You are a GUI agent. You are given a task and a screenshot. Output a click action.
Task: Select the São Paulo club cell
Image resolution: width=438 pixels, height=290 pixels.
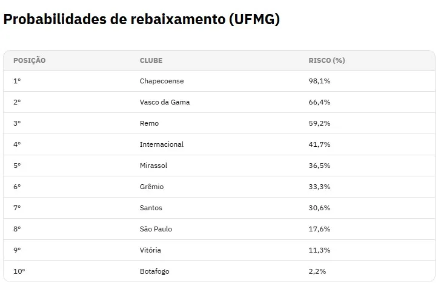coord(156,229)
